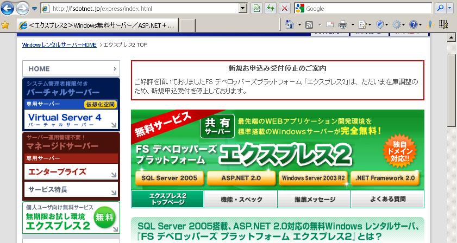The image size is (457, 243).
Task: Open the Virtual Server 4 sidebar banner
Action: pos(71,120)
